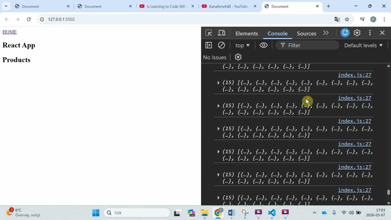The height and width of the screenshot is (220, 391).
Task: Open the Google Translate icon in address bar
Action: (x=337, y=19)
